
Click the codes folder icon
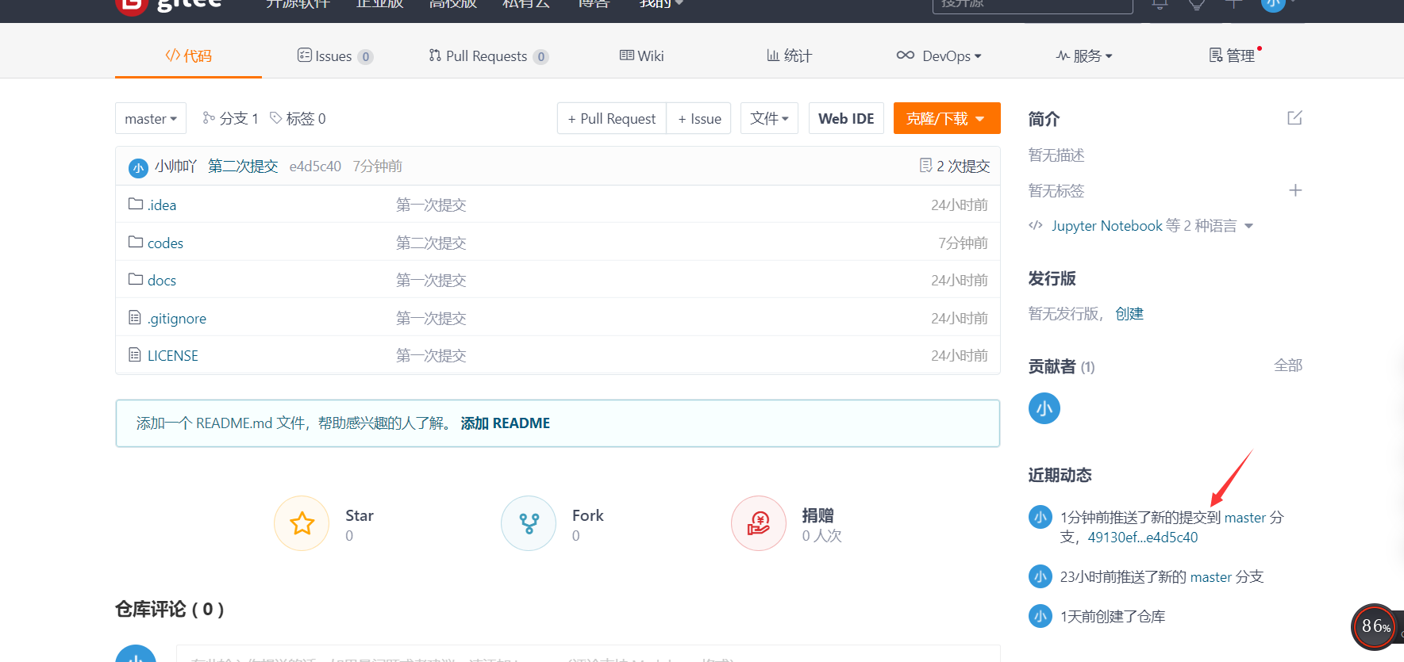[136, 242]
